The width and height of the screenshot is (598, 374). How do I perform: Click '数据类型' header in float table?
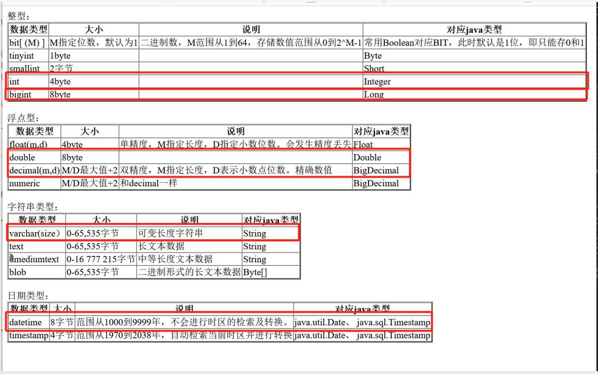point(34,131)
